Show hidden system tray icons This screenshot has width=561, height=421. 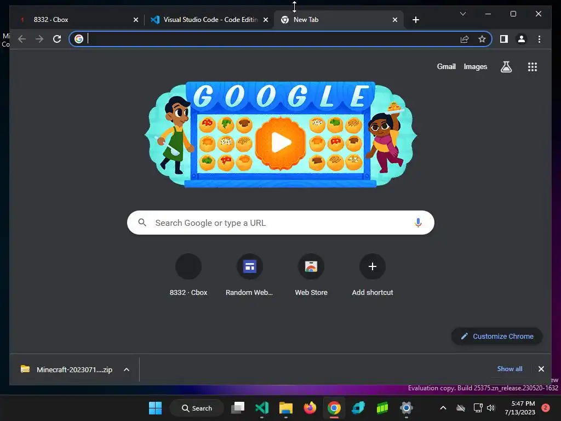(443, 408)
